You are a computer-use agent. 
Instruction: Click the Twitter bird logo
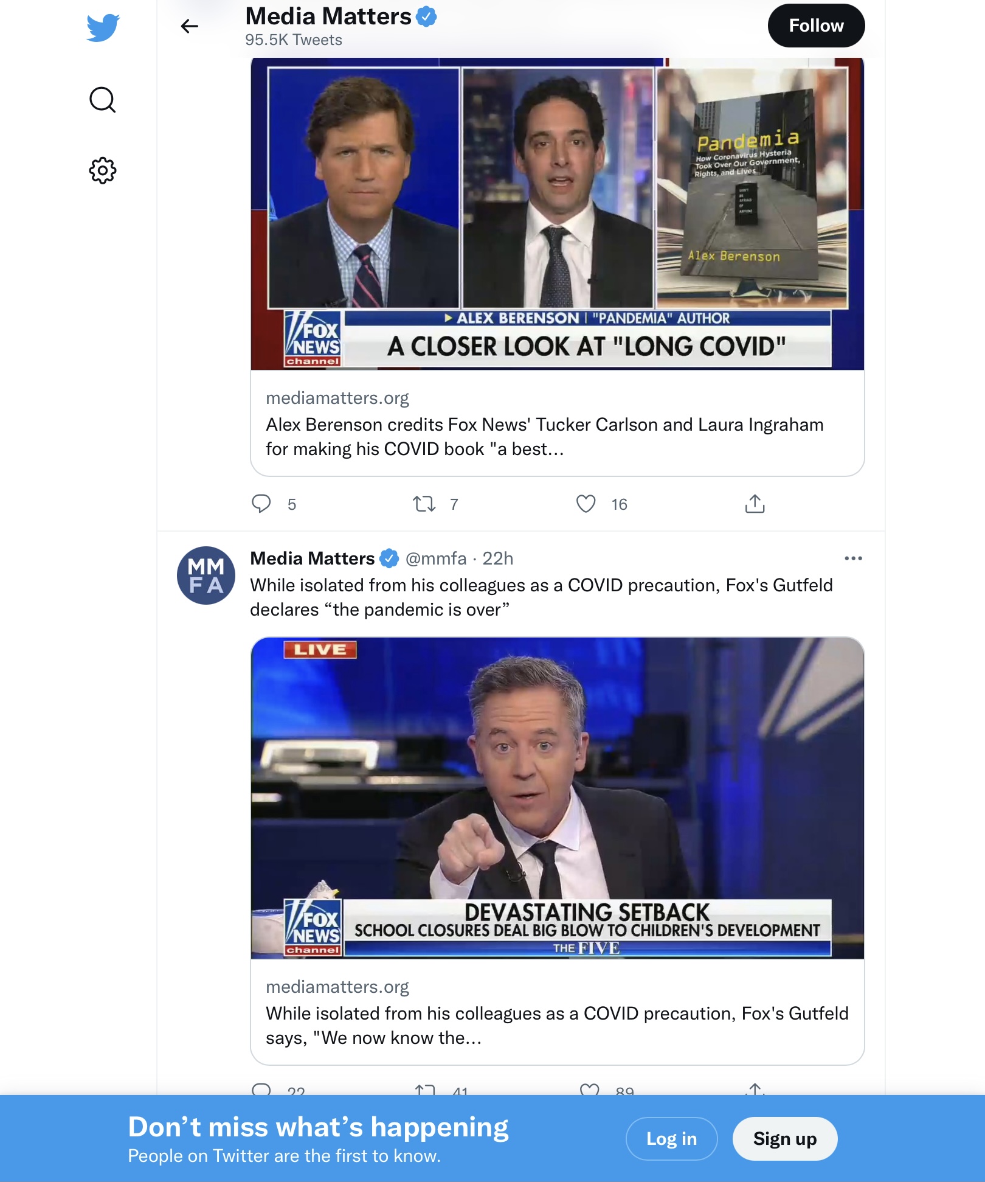coord(103,27)
